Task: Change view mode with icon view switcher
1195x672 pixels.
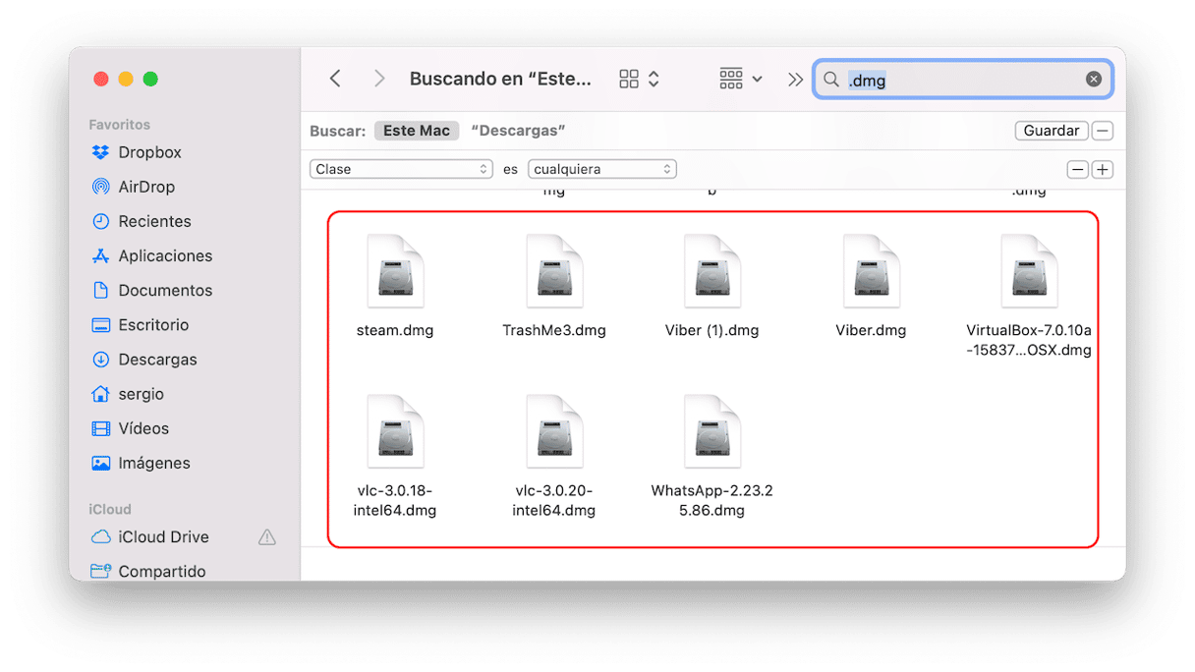Action: [x=639, y=79]
